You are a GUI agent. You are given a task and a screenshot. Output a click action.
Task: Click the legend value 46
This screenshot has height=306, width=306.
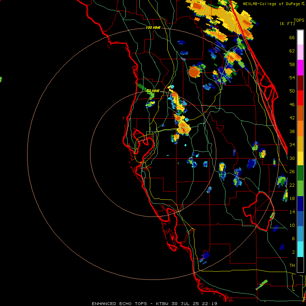click(292, 105)
